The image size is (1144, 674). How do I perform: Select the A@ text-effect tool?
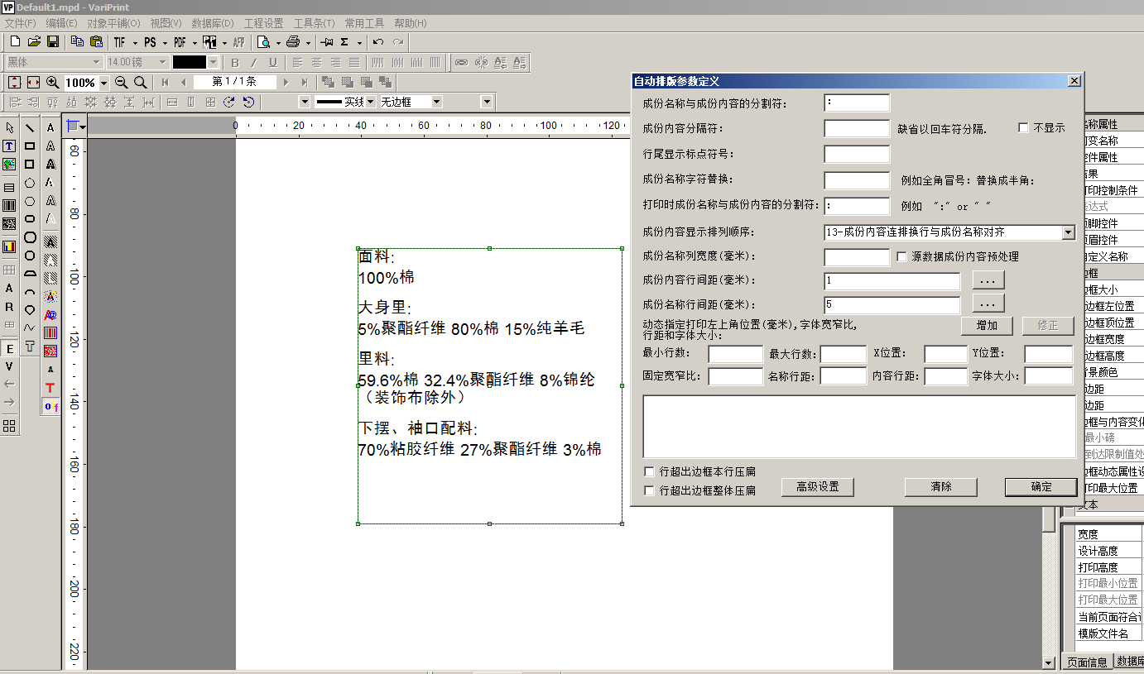(50, 314)
